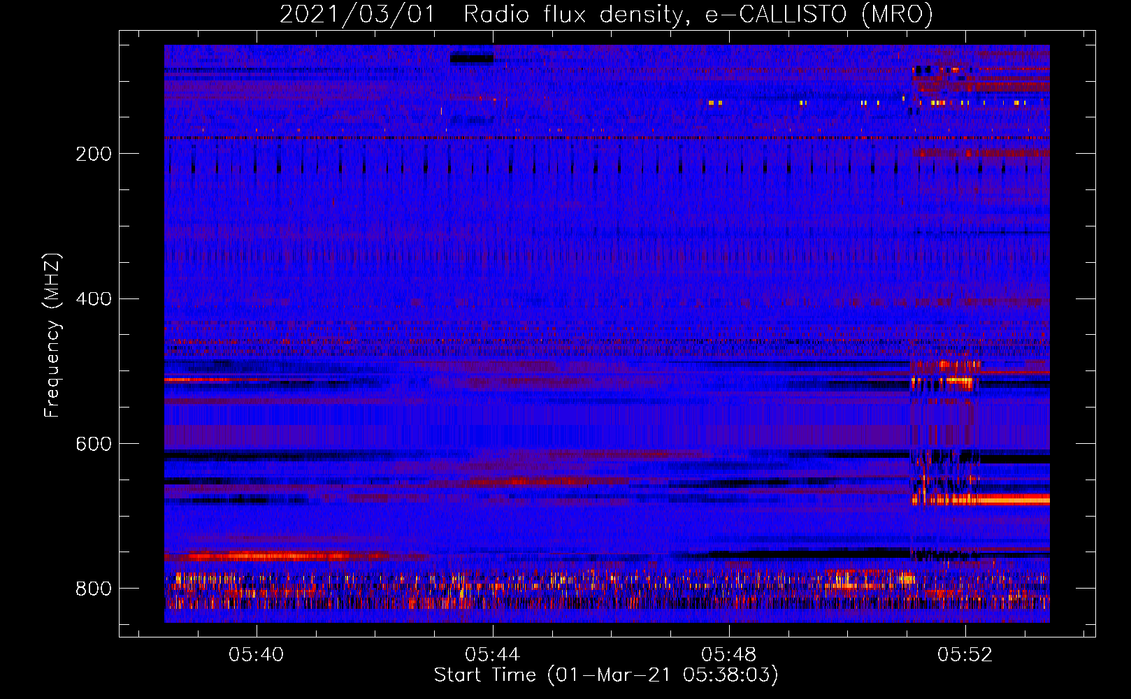Click the 400 frequency tick label
1131x699 pixels.
click(x=94, y=299)
